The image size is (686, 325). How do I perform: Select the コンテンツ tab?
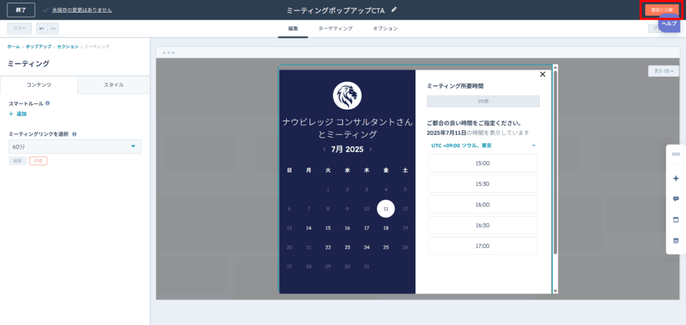click(x=39, y=85)
